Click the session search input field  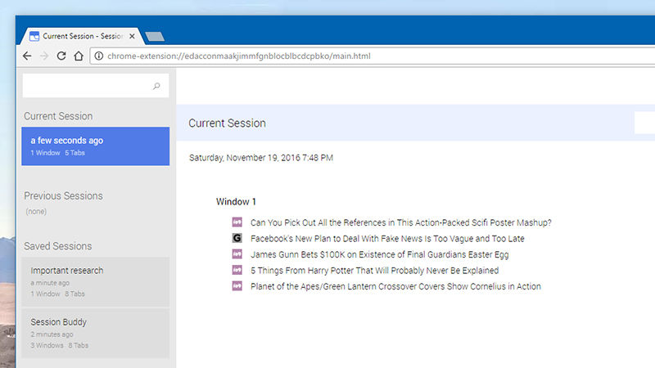click(x=96, y=86)
